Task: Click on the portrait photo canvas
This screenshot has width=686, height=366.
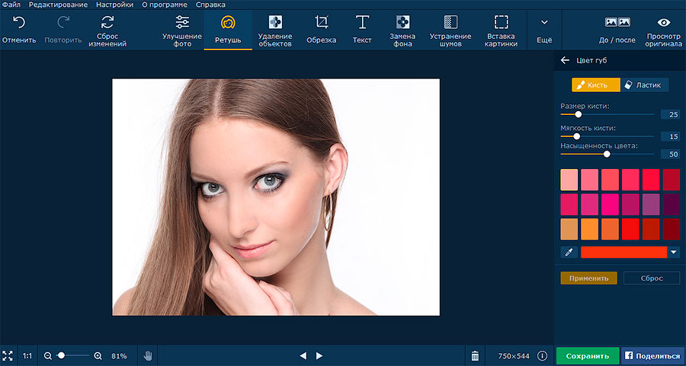Action: click(276, 197)
